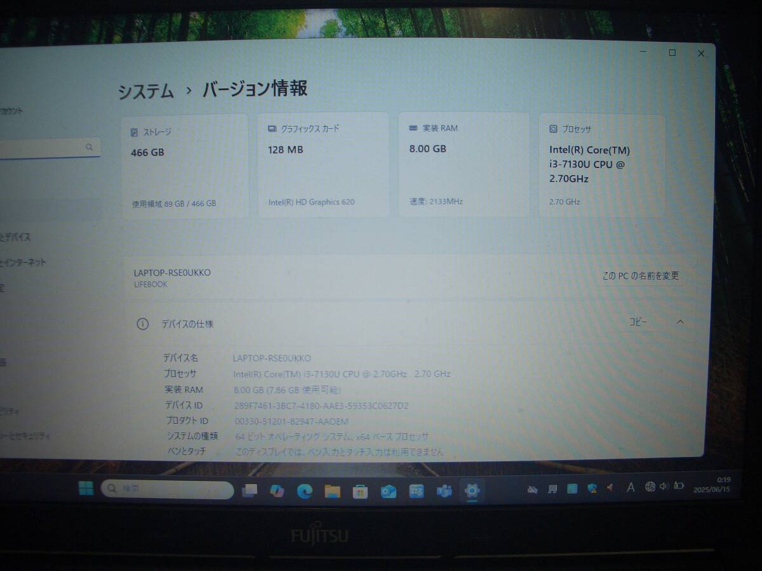Click the 速度: 2133MHz text

(x=436, y=202)
